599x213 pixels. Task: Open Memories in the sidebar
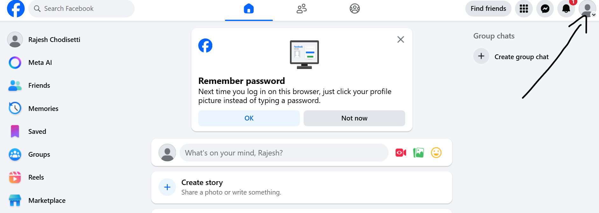click(43, 108)
